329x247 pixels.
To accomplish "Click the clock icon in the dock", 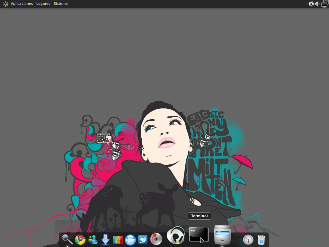I will point(248,240).
